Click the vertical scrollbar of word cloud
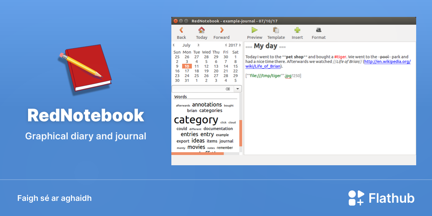This screenshot has width=432, height=216. click(x=241, y=133)
